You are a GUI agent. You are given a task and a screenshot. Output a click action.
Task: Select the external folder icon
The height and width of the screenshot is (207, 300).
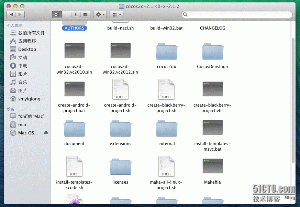tap(166, 128)
